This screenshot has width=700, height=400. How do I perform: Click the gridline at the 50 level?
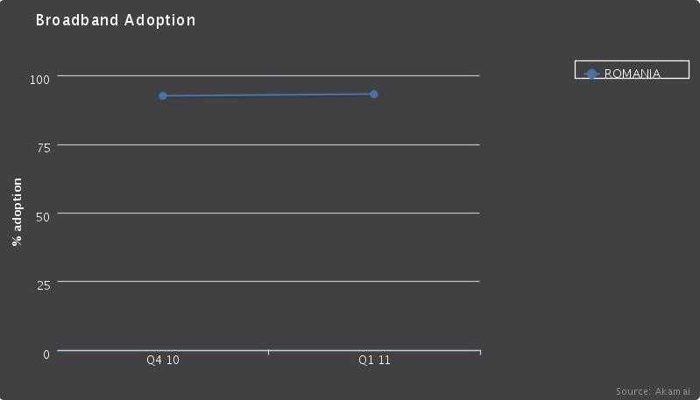click(268, 213)
